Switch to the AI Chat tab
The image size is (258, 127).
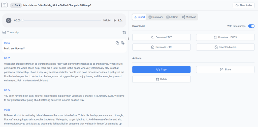click(172, 17)
